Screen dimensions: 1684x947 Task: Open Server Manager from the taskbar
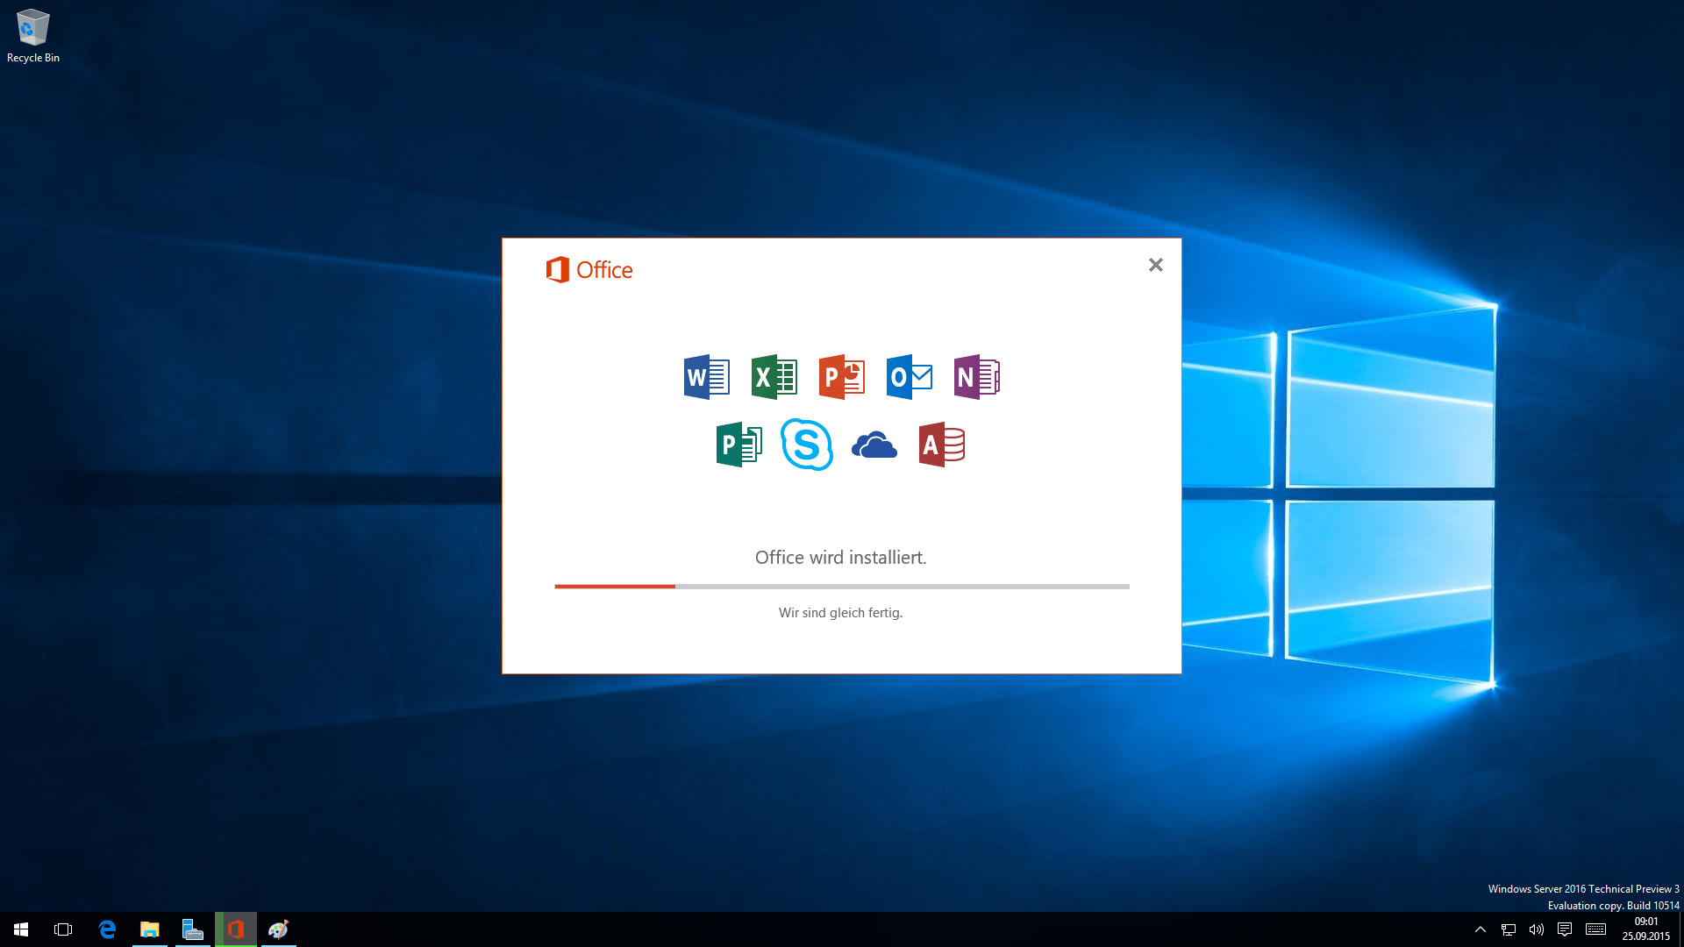tap(192, 929)
